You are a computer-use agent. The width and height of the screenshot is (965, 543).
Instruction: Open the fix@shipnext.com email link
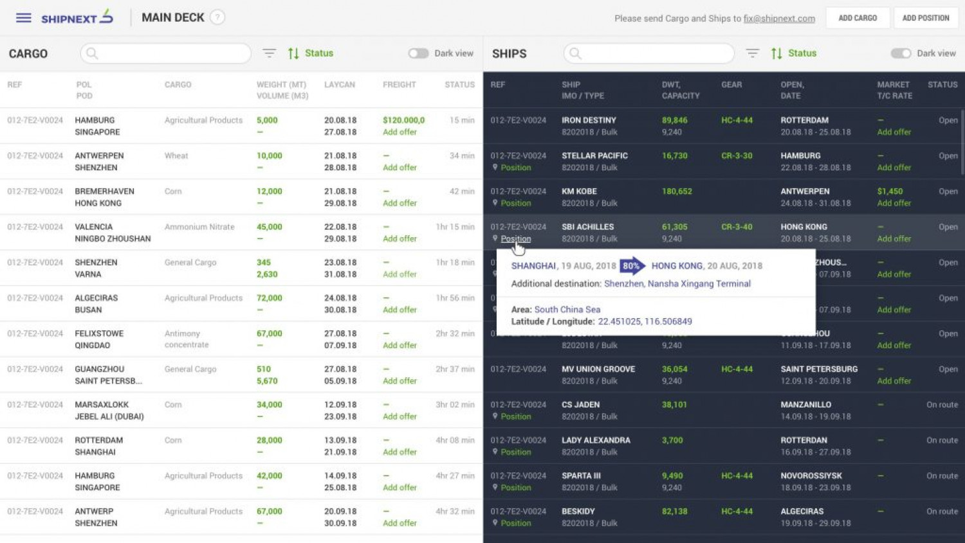click(x=778, y=19)
